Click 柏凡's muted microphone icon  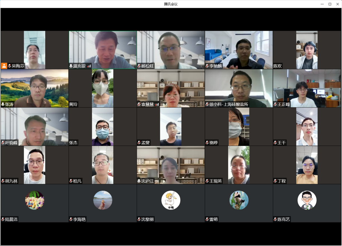point(71,181)
